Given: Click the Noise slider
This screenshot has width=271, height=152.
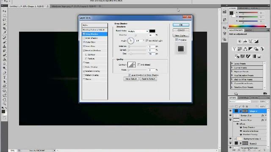Looking at the screenshot, I should click(137, 70).
